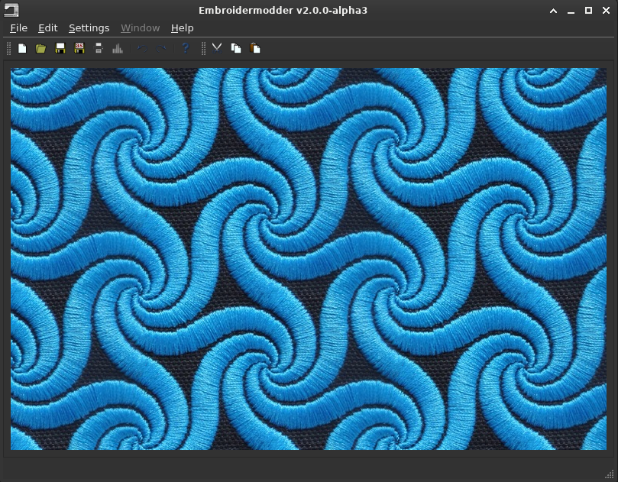The image size is (618, 482).
Task: Create a new file with the New icon
Action: coord(22,48)
